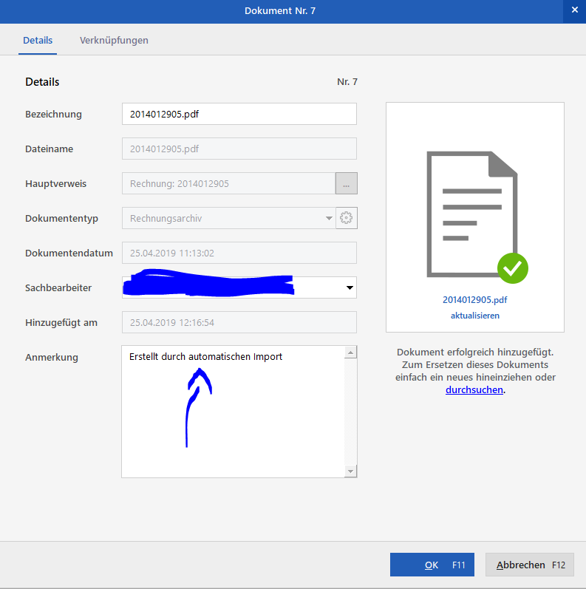Click the Bezeichnung label
Image resolution: width=586 pixels, height=589 pixels.
[53, 115]
